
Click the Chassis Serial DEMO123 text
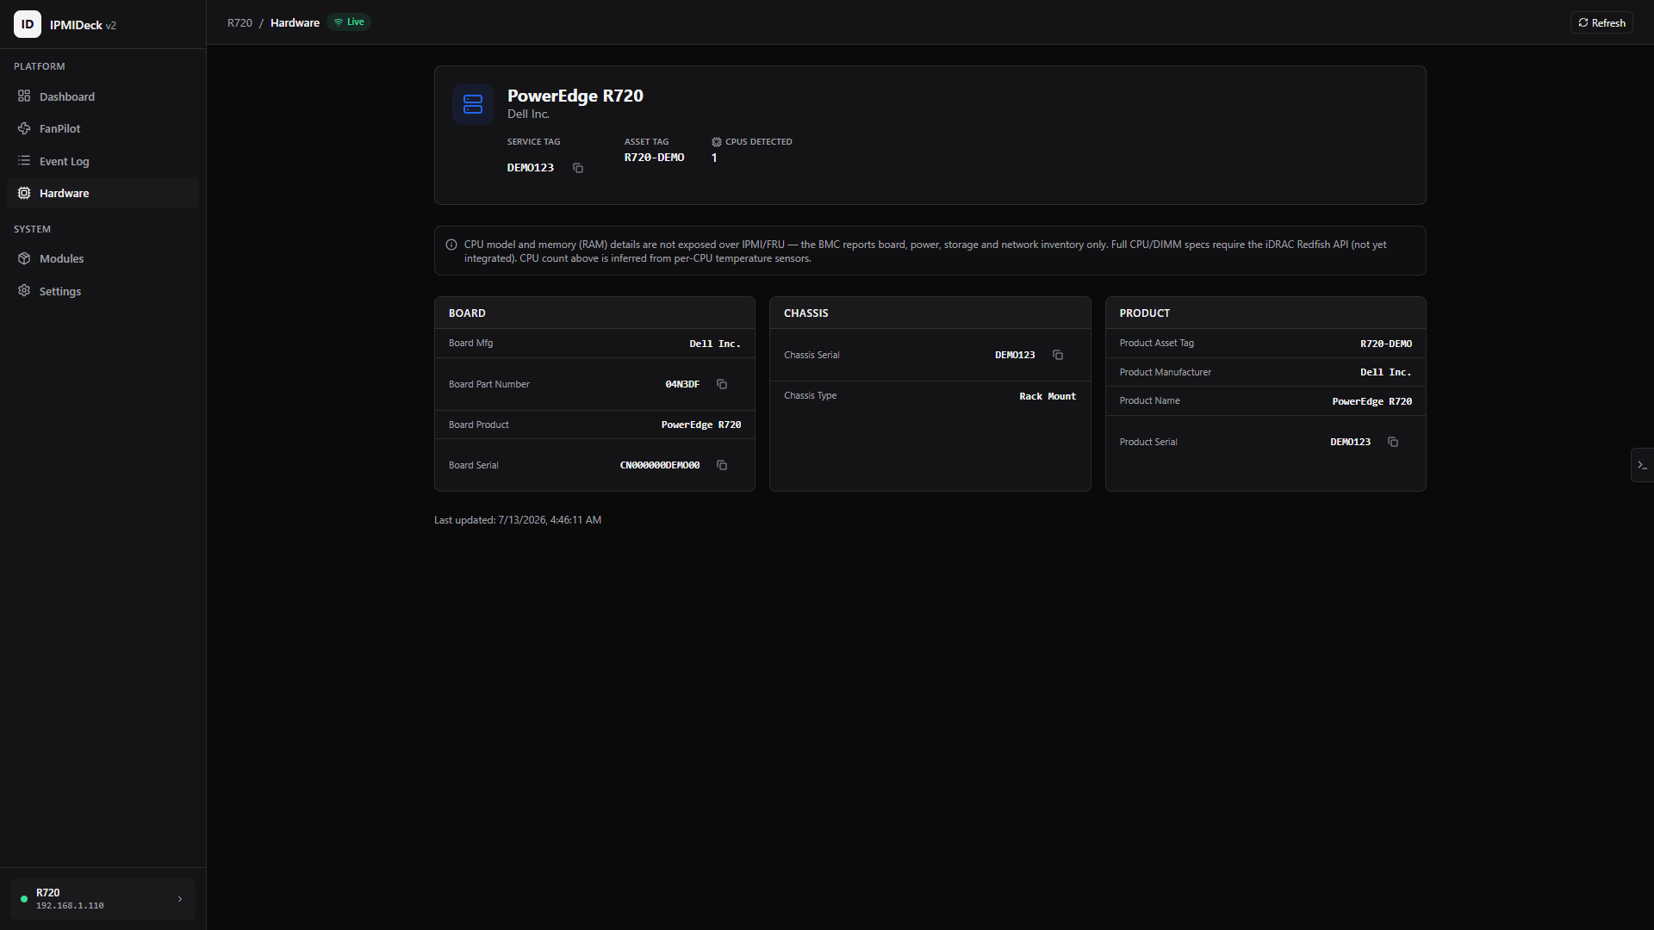pyautogui.click(x=1015, y=355)
